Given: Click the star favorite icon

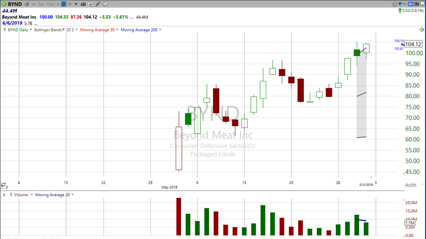Looking at the screenshot, I should pos(395,4).
